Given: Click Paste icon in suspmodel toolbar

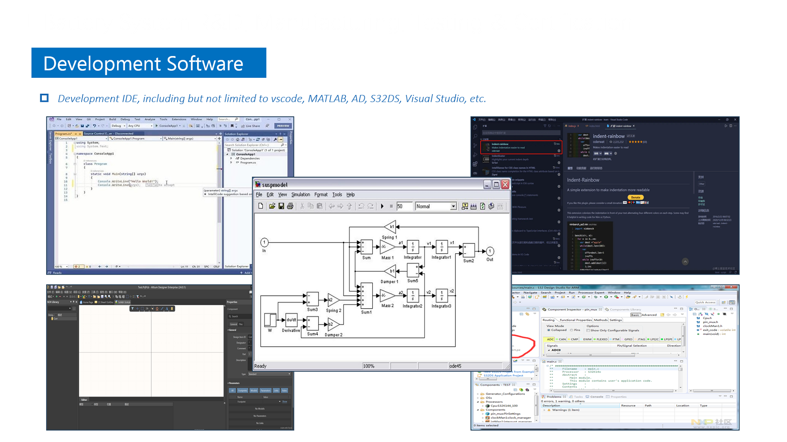Looking at the screenshot, I should (320, 206).
